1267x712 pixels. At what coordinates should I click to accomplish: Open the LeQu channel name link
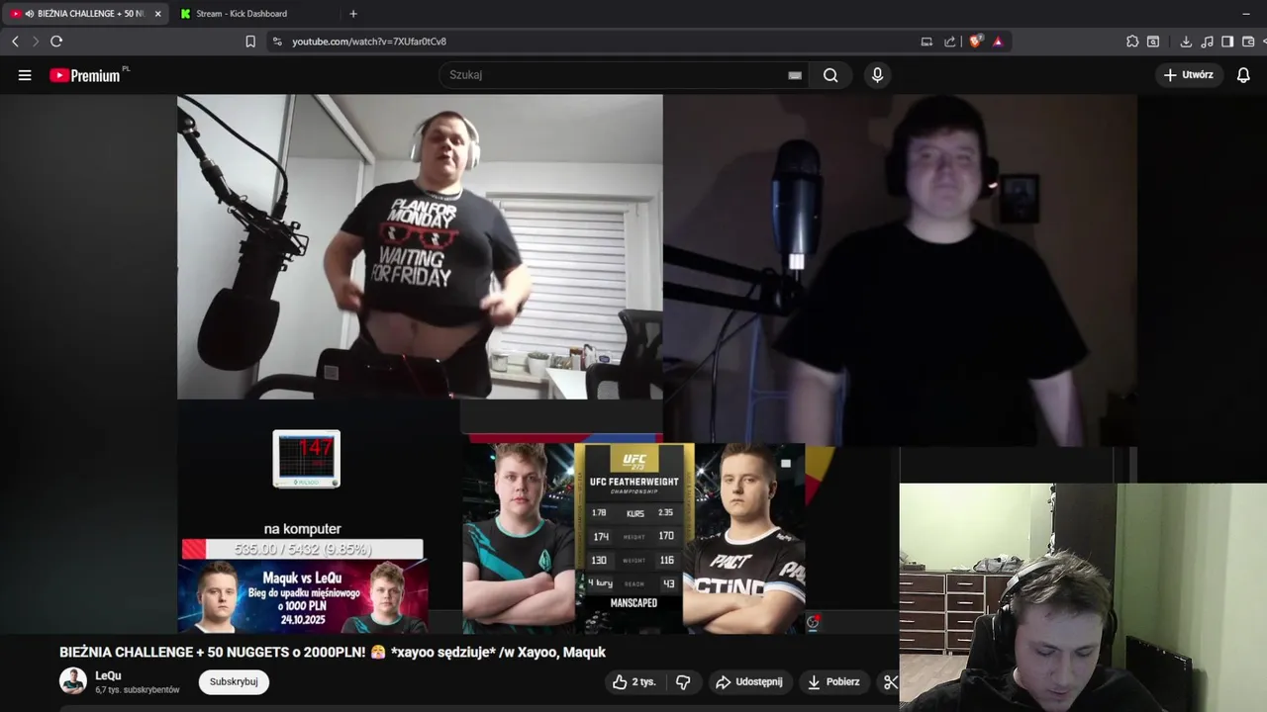coord(108,676)
